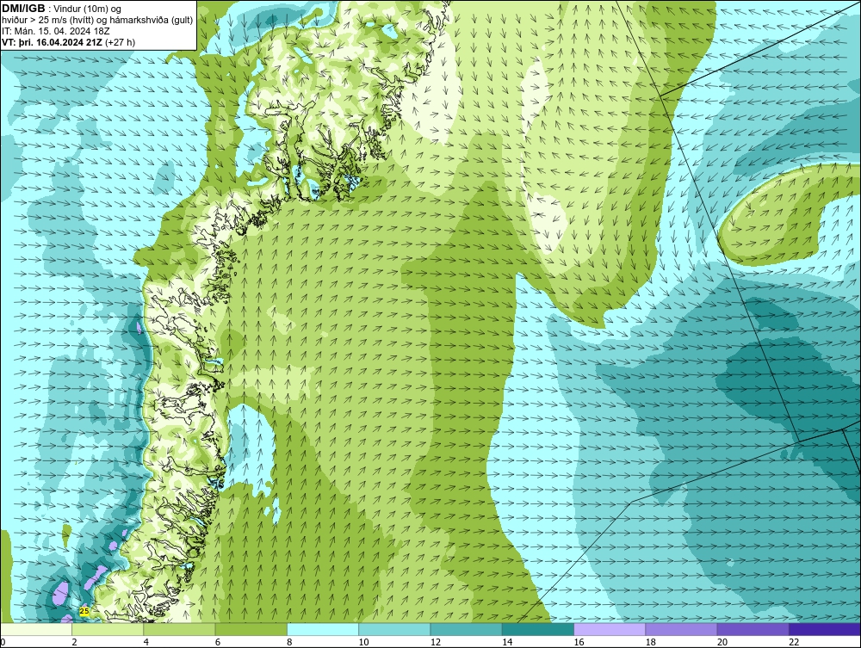Click the legend scale label 4
861x648 pixels.
click(x=146, y=642)
